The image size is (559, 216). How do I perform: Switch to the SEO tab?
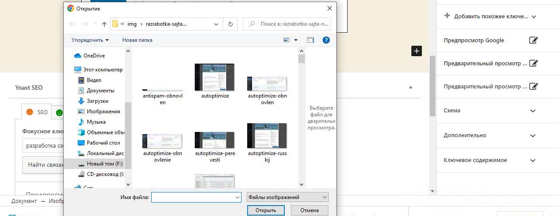click(37, 112)
